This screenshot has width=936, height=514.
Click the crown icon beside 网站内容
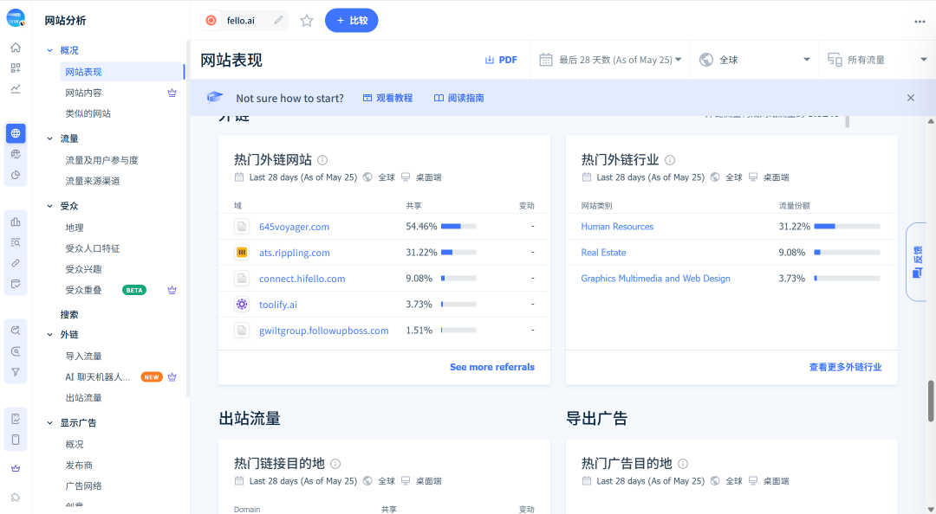pyautogui.click(x=172, y=93)
